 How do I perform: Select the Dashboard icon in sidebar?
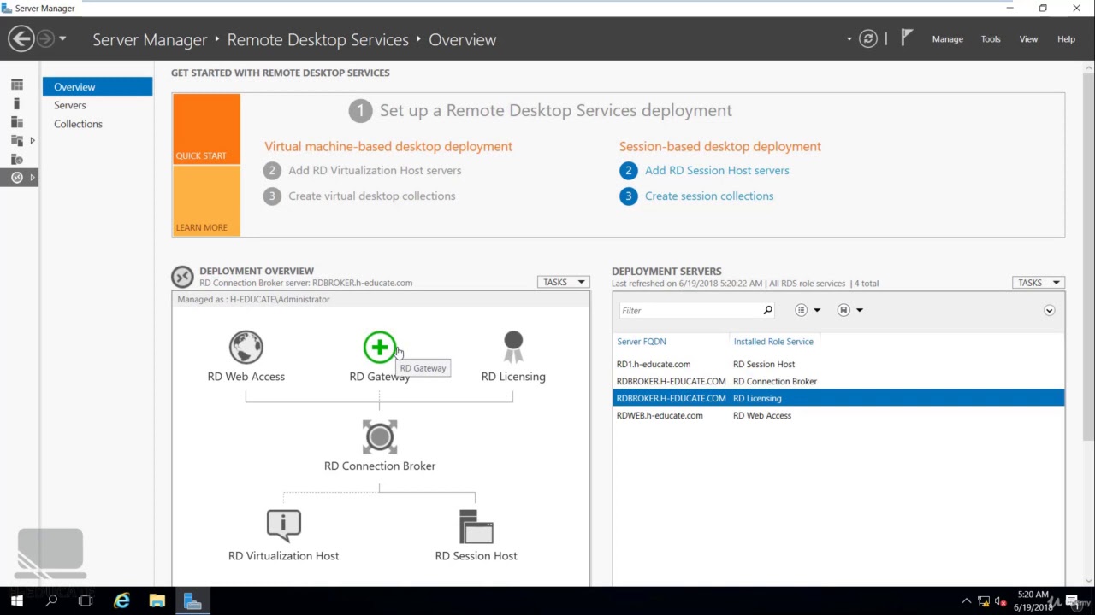(x=16, y=85)
